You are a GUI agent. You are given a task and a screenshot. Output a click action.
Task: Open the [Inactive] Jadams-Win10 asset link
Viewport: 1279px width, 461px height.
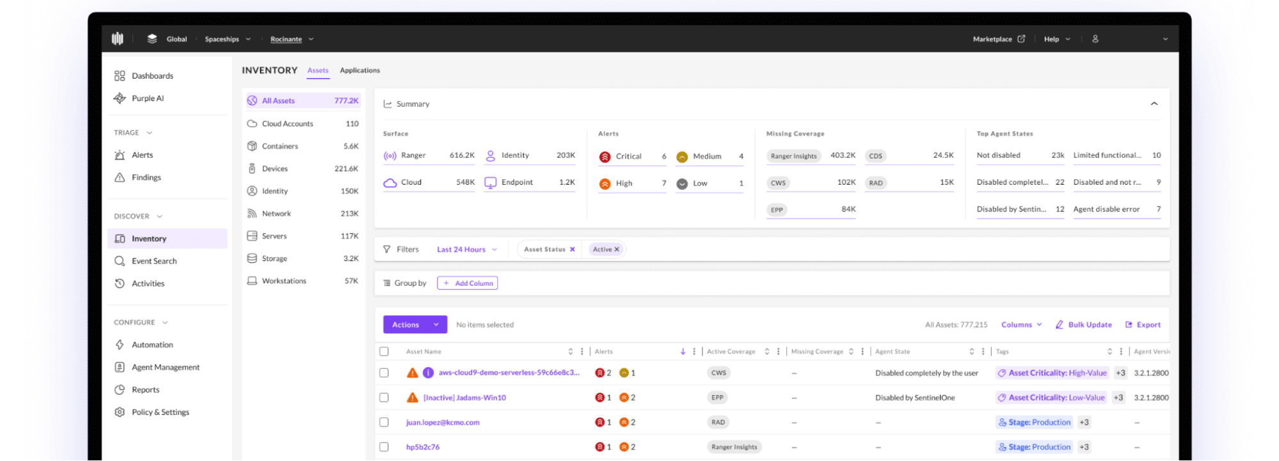[465, 398]
